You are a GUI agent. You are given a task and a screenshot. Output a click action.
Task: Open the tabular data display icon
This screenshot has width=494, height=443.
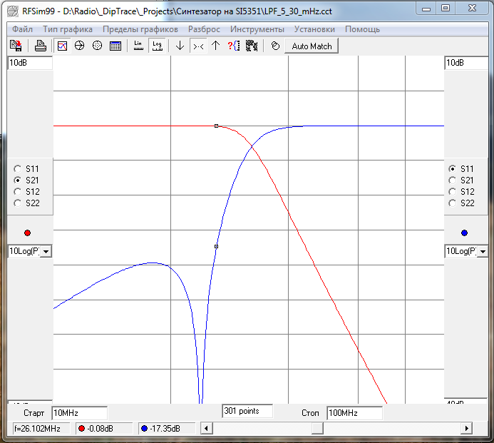(x=115, y=46)
